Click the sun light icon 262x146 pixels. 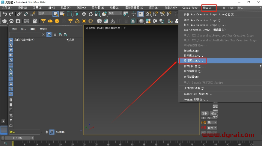coord(84,21)
